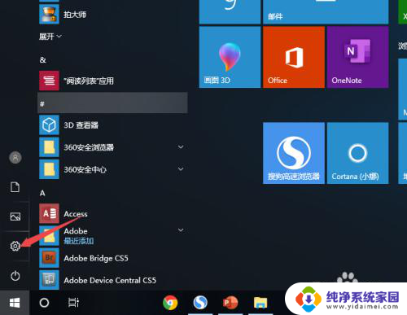Viewport: 407px width, 315px height.
Task: Open Cortana search circle on taskbar
Action: [44, 303]
